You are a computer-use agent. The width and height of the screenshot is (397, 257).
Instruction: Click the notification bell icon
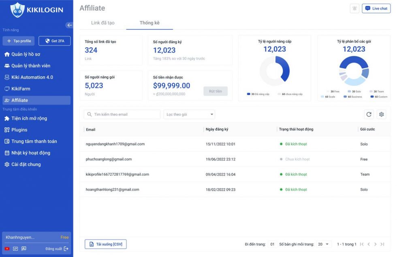354,8
